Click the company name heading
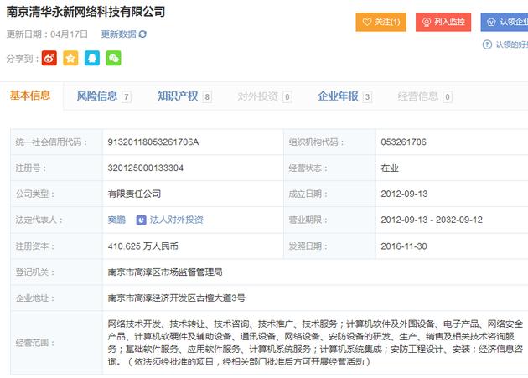 [85, 12]
